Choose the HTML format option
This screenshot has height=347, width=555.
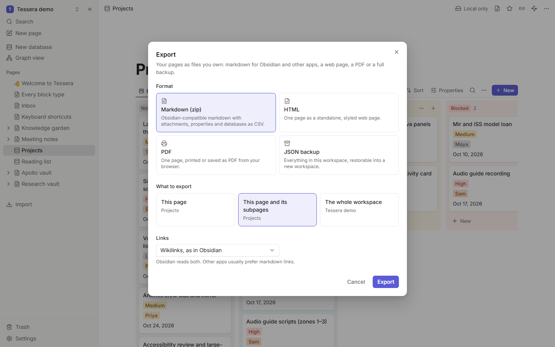pyautogui.click(x=339, y=113)
